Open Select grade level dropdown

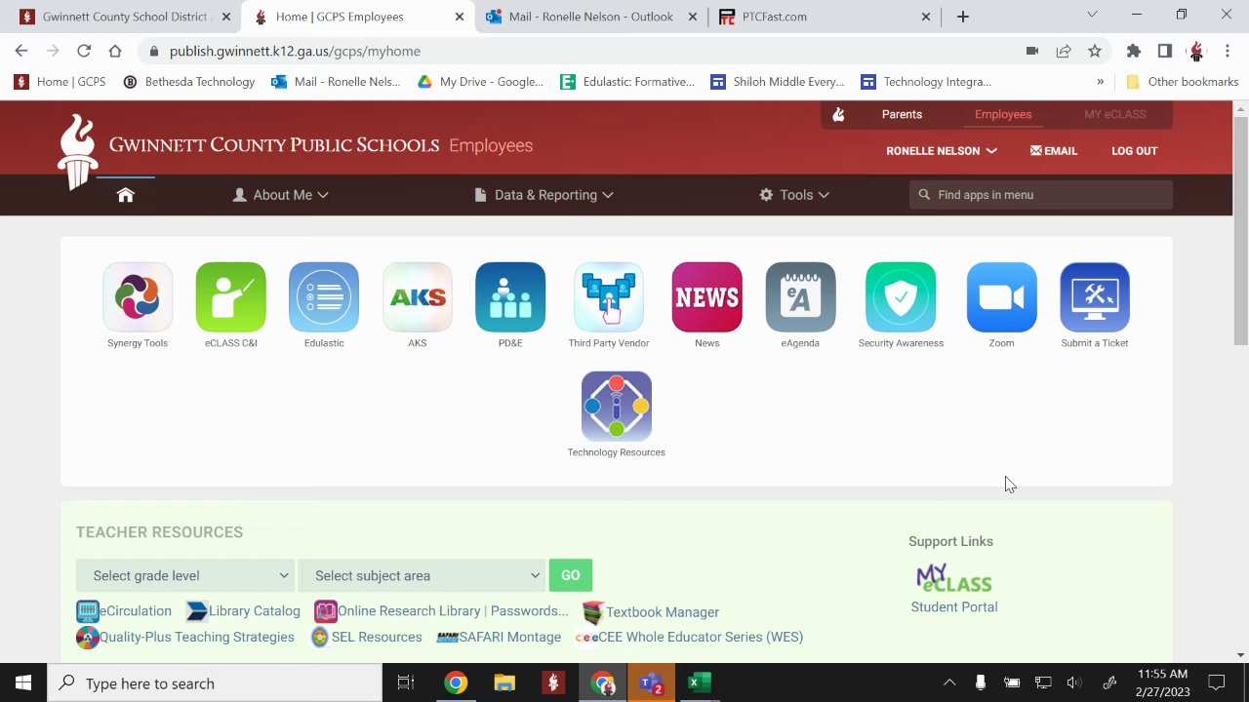coord(185,575)
